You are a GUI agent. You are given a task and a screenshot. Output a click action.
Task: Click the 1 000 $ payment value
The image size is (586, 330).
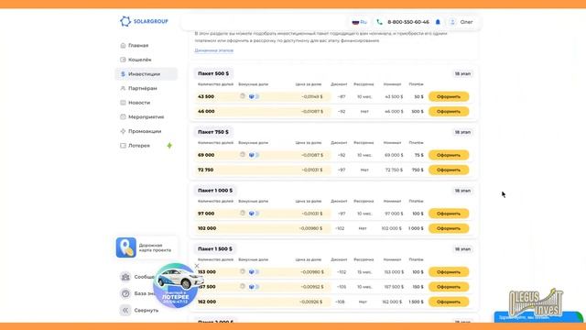(416, 228)
